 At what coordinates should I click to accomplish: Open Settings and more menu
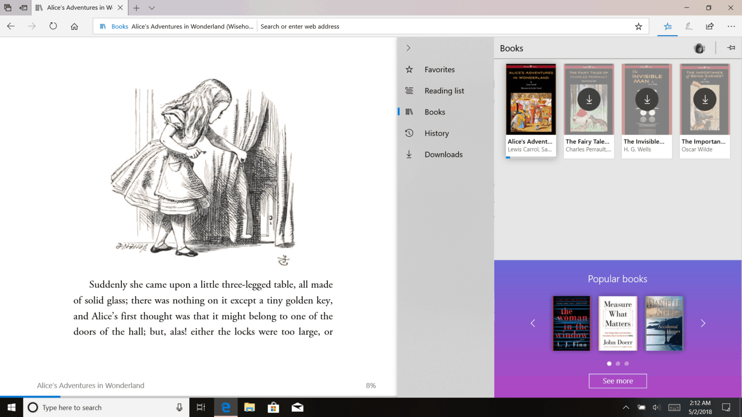[x=731, y=26]
